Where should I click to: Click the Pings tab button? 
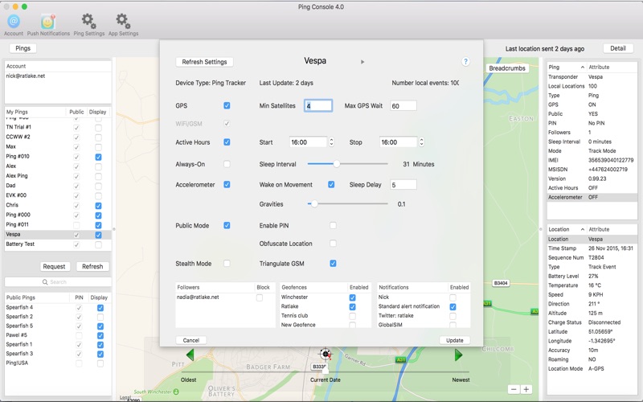[x=23, y=48]
